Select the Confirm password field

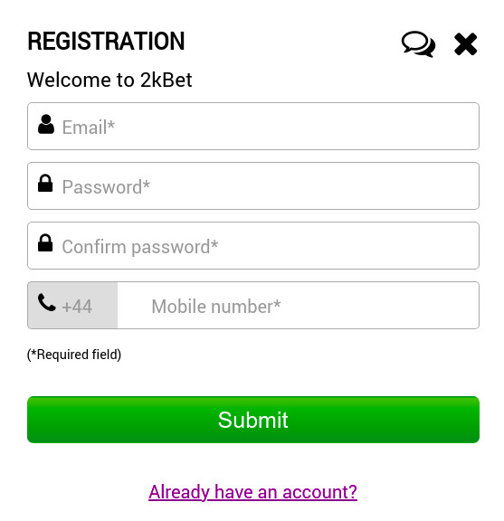pyautogui.click(x=253, y=245)
